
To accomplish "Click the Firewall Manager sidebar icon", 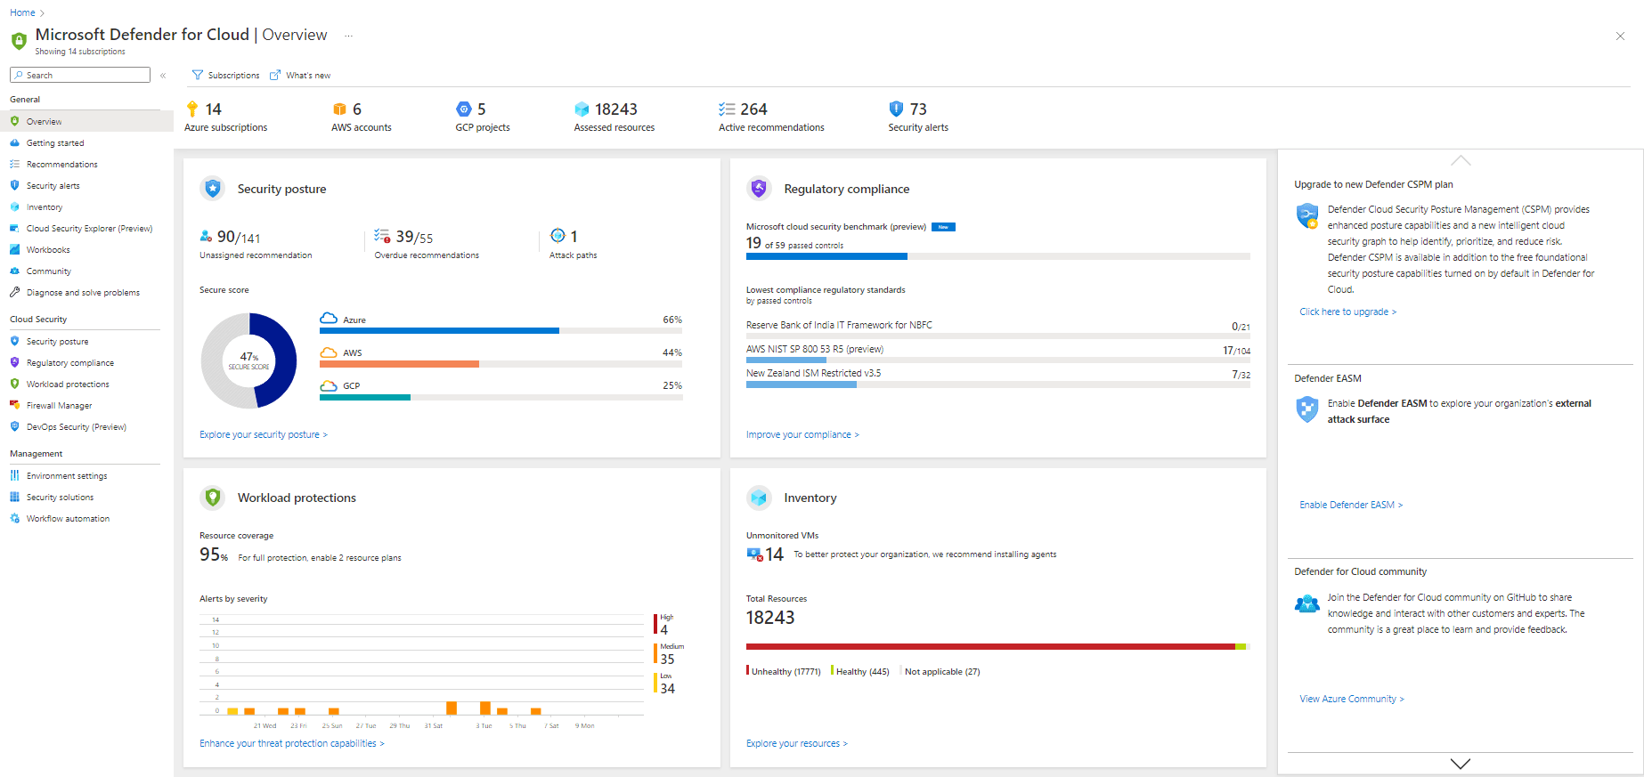I will pyautogui.click(x=14, y=405).
